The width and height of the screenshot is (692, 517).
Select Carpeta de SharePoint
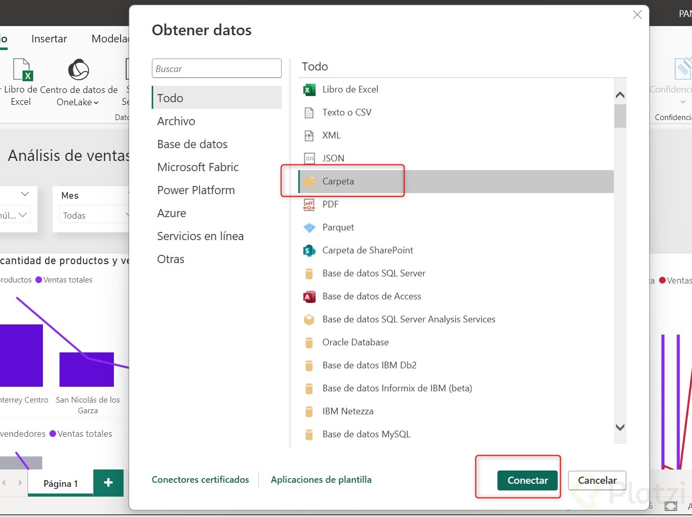[368, 250]
